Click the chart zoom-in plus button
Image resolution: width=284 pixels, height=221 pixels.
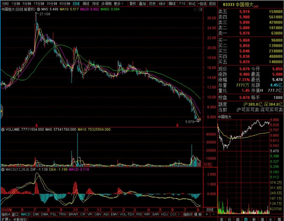point(206,214)
